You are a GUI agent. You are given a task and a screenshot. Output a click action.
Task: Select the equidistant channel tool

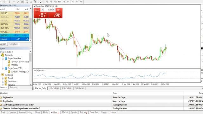click(x=23, y=2)
